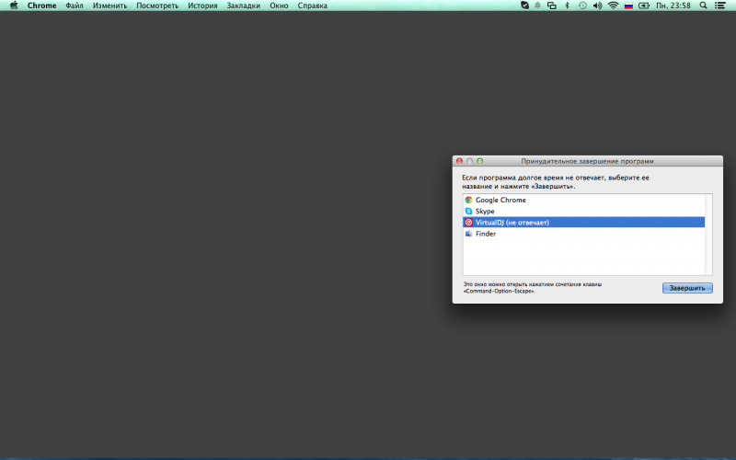Open the Файл menu

pyautogui.click(x=75, y=6)
